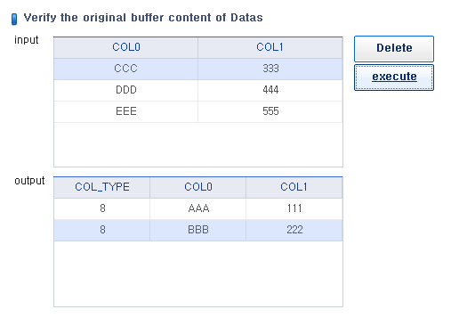Select the blue bullet icon beside the title
Image resolution: width=451 pixels, height=326 pixels.
click(14, 19)
